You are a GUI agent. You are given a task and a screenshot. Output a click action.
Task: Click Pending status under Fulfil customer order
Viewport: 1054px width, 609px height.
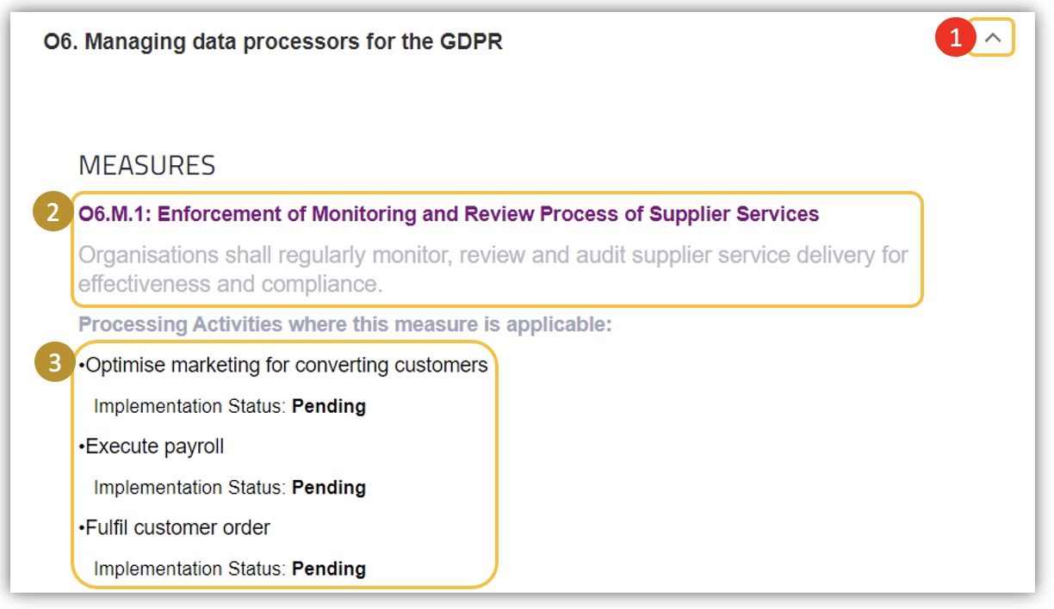pos(329,569)
